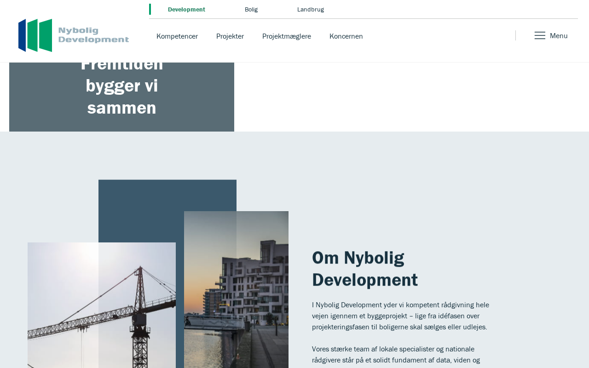Viewport: 589px width, 368px height.
Task: Click the paragraph starting 'Vores stærke team'
Action: 396,355
